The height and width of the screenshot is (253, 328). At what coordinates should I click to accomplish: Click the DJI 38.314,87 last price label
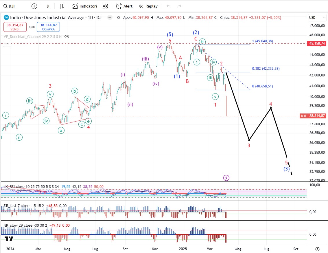(x=313, y=116)
